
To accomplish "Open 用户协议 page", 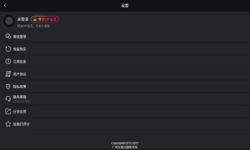I will click(127, 74).
